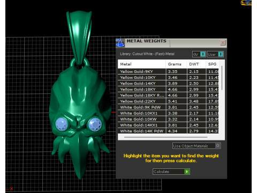This screenshot has height=193, width=257.
Task: Click the DWT column header
Action: 196,64
